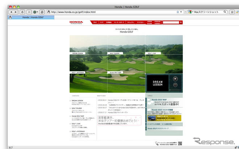Open the クルマ navigation item
This screenshot has height=149, width=239.
click(95, 22)
